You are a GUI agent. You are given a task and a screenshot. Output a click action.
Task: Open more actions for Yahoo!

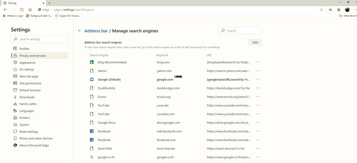click(x=258, y=71)
